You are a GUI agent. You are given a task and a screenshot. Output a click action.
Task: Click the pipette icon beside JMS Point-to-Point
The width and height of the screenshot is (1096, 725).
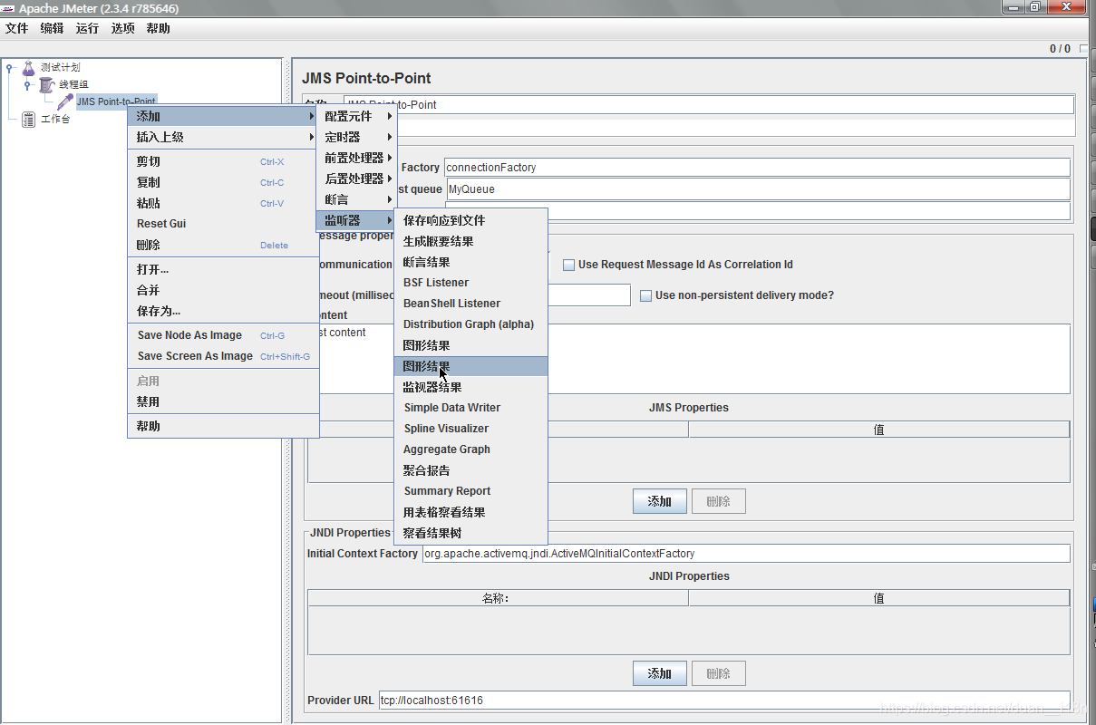point(65,101)
